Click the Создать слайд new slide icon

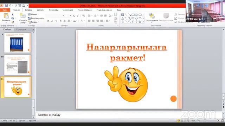click(x=22, y=16)
